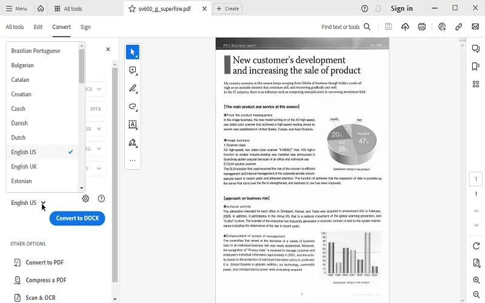Viewport: 485px width, 303px height.
Task: Select Croatian language option
Action: pos(42,95)
